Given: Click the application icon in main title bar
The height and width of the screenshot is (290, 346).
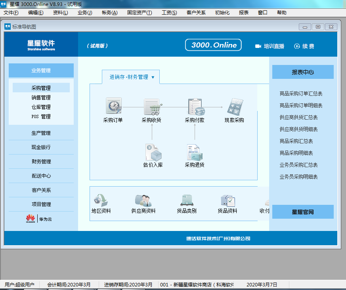Looking at the screenshot, I should (x=3, y=4).
